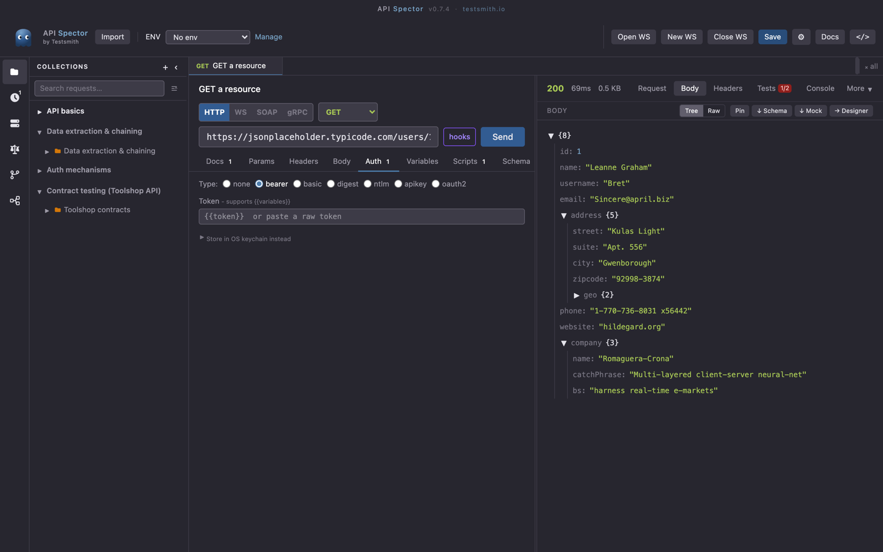883x552 pixels.
Task: Open settings via the gear icon
Action: point(801,37)
